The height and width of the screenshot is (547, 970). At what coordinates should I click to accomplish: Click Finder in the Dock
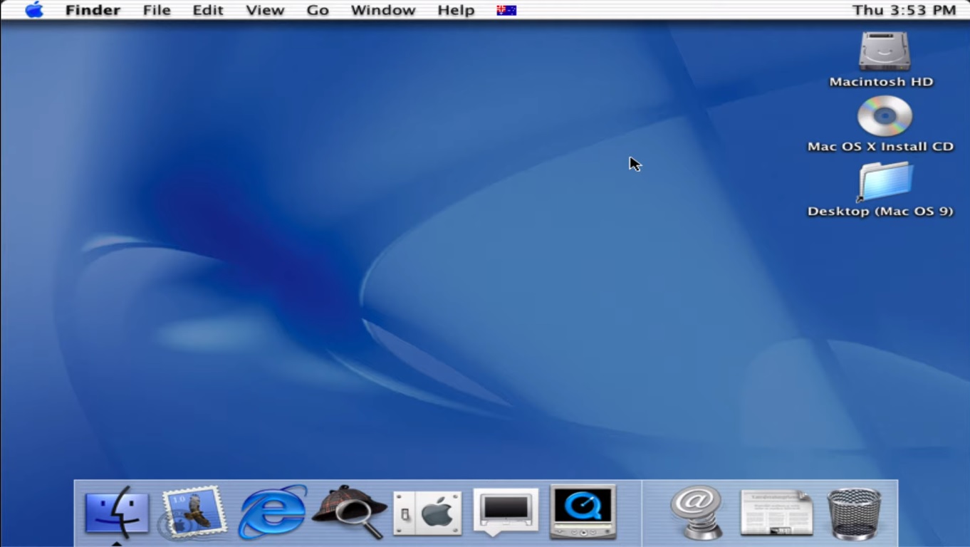117,511
